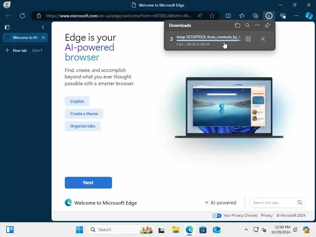
Task: Pause the temp-SETUPTOOL download
Action: [x=248, y=39]
